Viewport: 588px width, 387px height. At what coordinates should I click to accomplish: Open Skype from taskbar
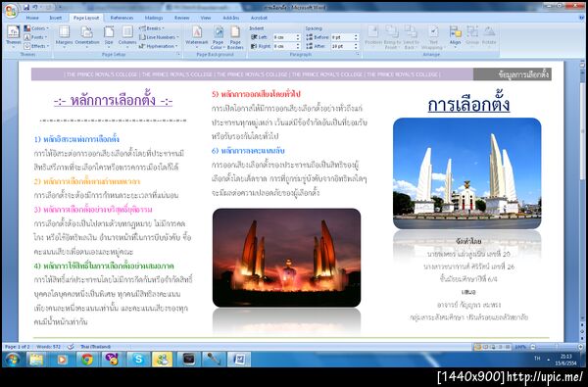(x=138, y=360)
